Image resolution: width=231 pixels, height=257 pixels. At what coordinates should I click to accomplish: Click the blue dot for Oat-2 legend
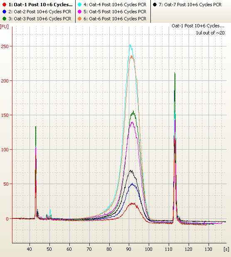(5, 12)
